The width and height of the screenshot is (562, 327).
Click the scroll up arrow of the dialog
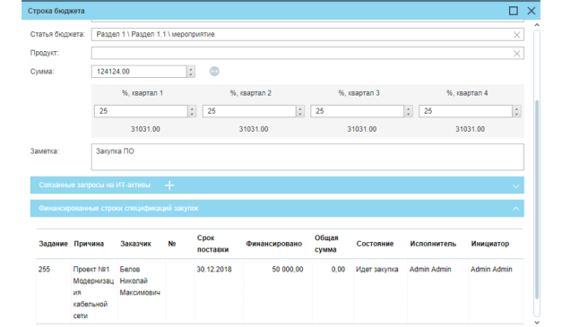[x=537, y=25]
